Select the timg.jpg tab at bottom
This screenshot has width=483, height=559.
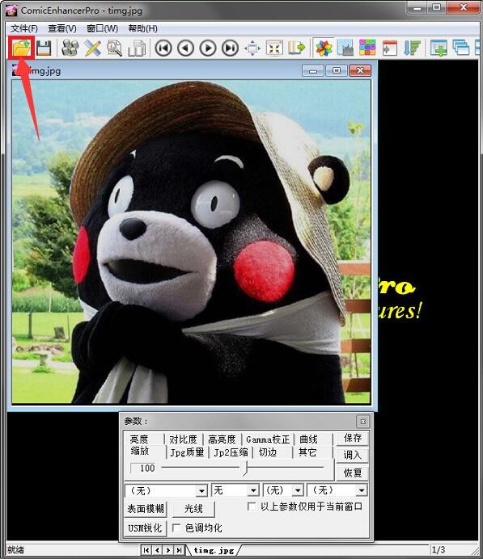(x=214, y=550)
